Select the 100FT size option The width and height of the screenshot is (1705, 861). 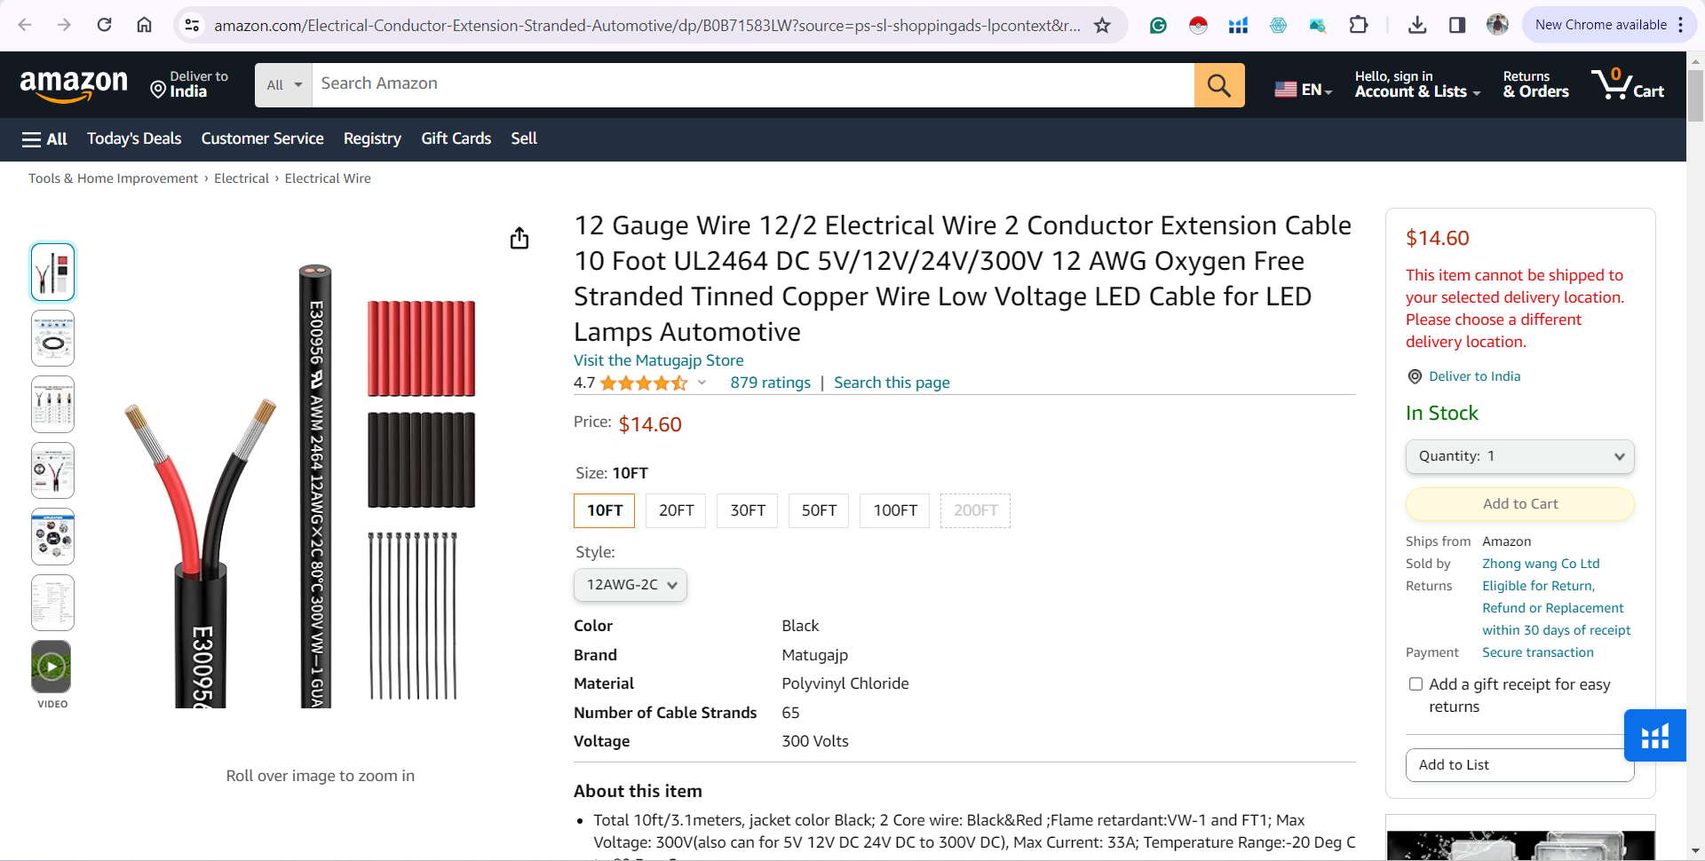(893, 510)
